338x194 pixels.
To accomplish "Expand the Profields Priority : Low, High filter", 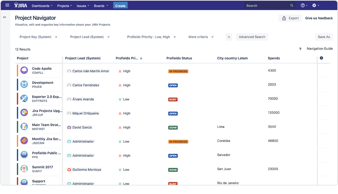I will (x=152, y=37).
